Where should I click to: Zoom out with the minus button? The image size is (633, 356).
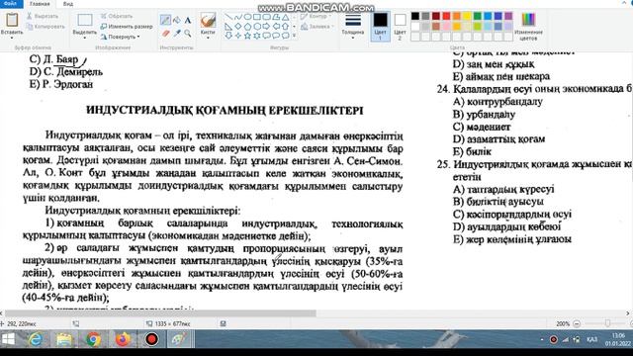577,323
